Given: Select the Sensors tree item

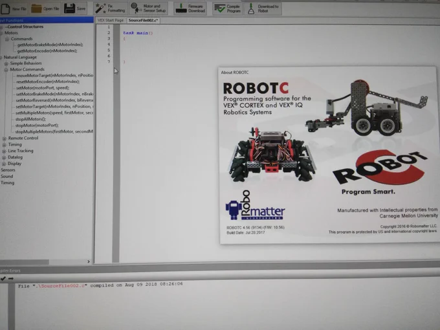Looking at the screenshot, I should (x=8, y=170).
